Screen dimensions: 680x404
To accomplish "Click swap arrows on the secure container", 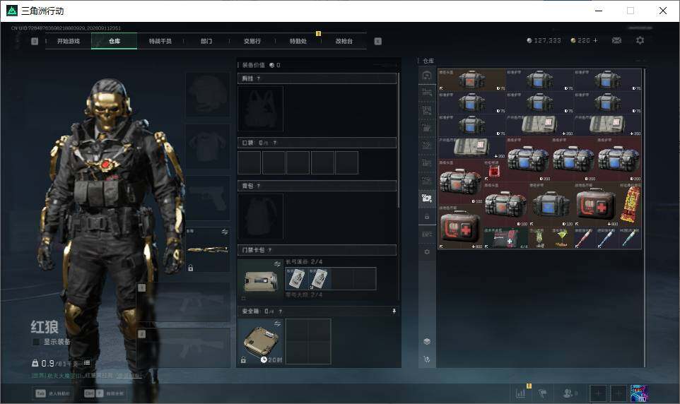I will [277, 323].
